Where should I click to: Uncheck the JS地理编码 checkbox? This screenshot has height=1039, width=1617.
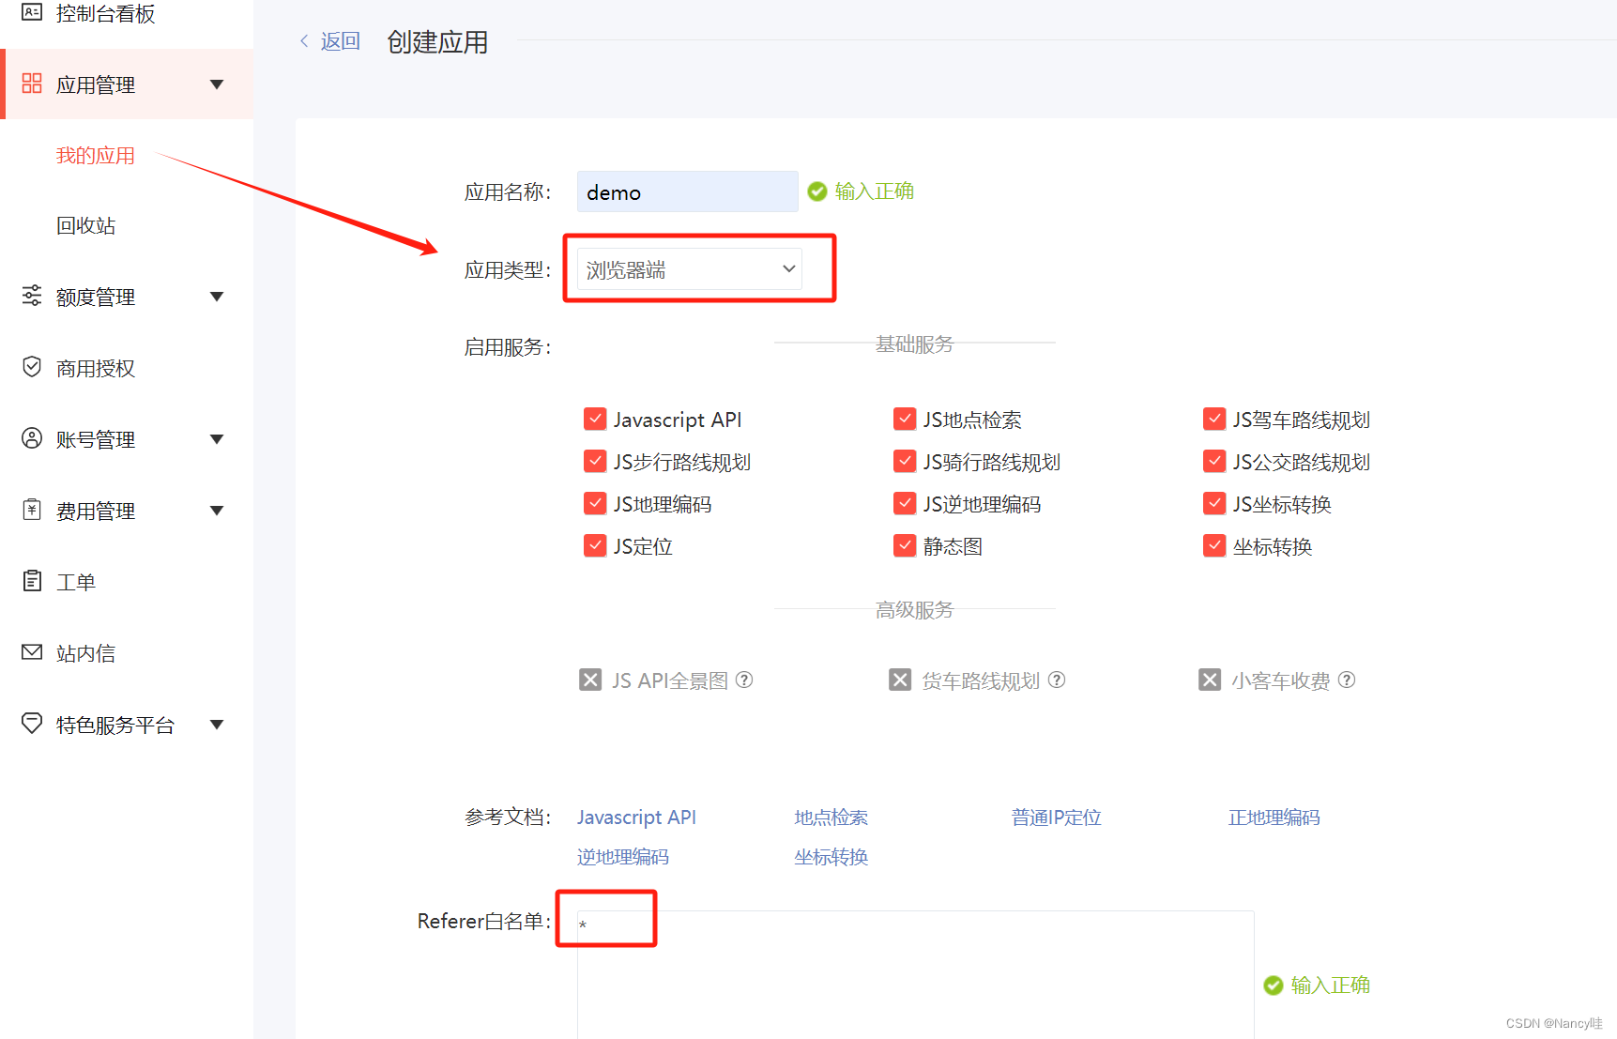coord(595,503)
